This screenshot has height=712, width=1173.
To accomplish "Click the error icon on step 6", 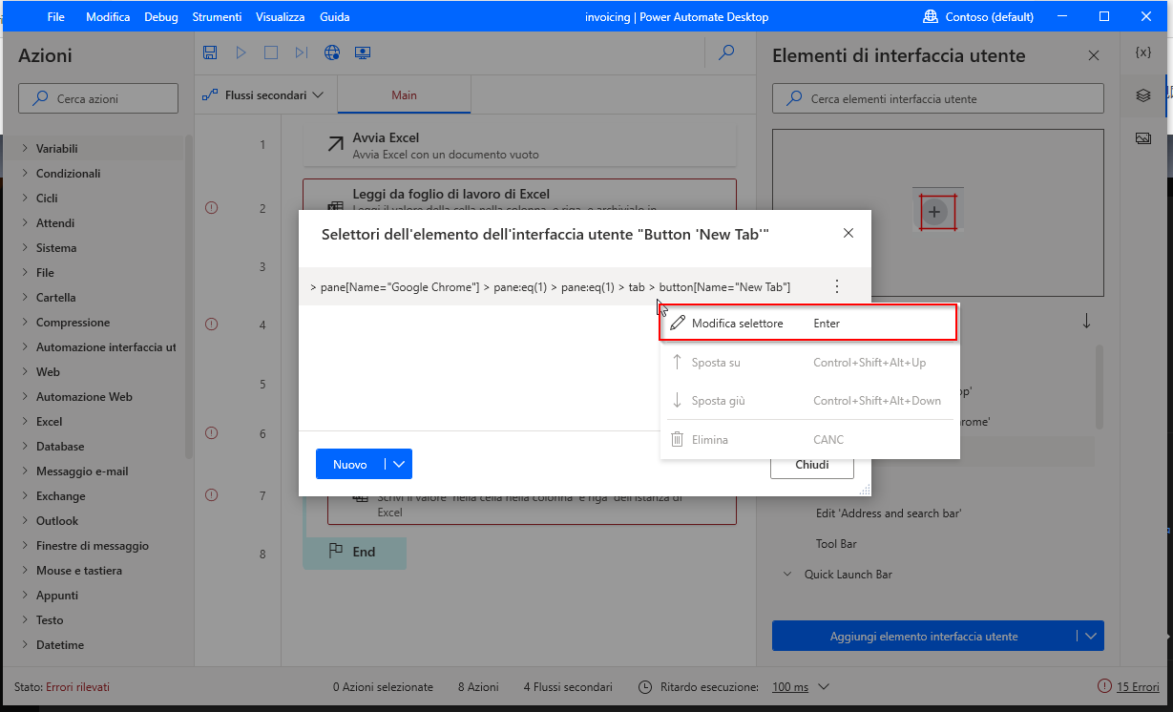I will coord(212,433).
